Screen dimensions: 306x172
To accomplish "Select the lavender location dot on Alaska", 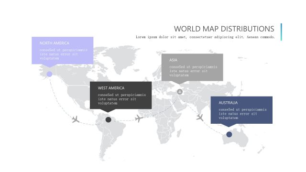I will [49, 74].
